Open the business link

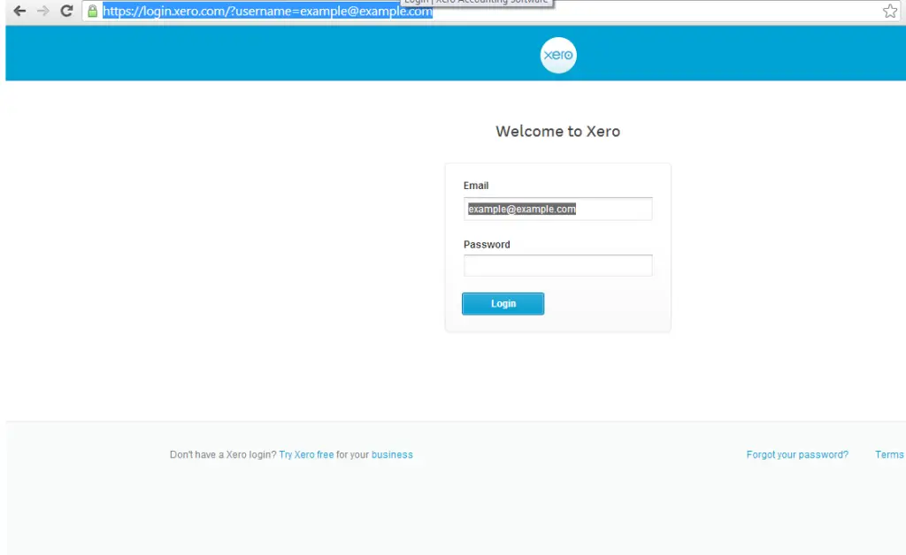point(392,454)
